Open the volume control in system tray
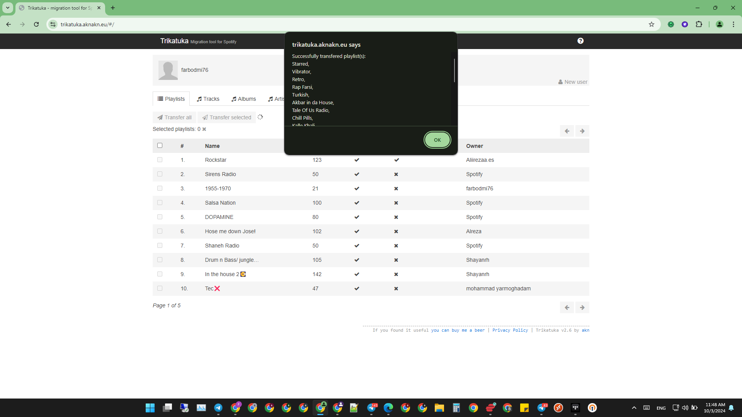Screen dimensions: 742x417 click(x=685, y=408)
